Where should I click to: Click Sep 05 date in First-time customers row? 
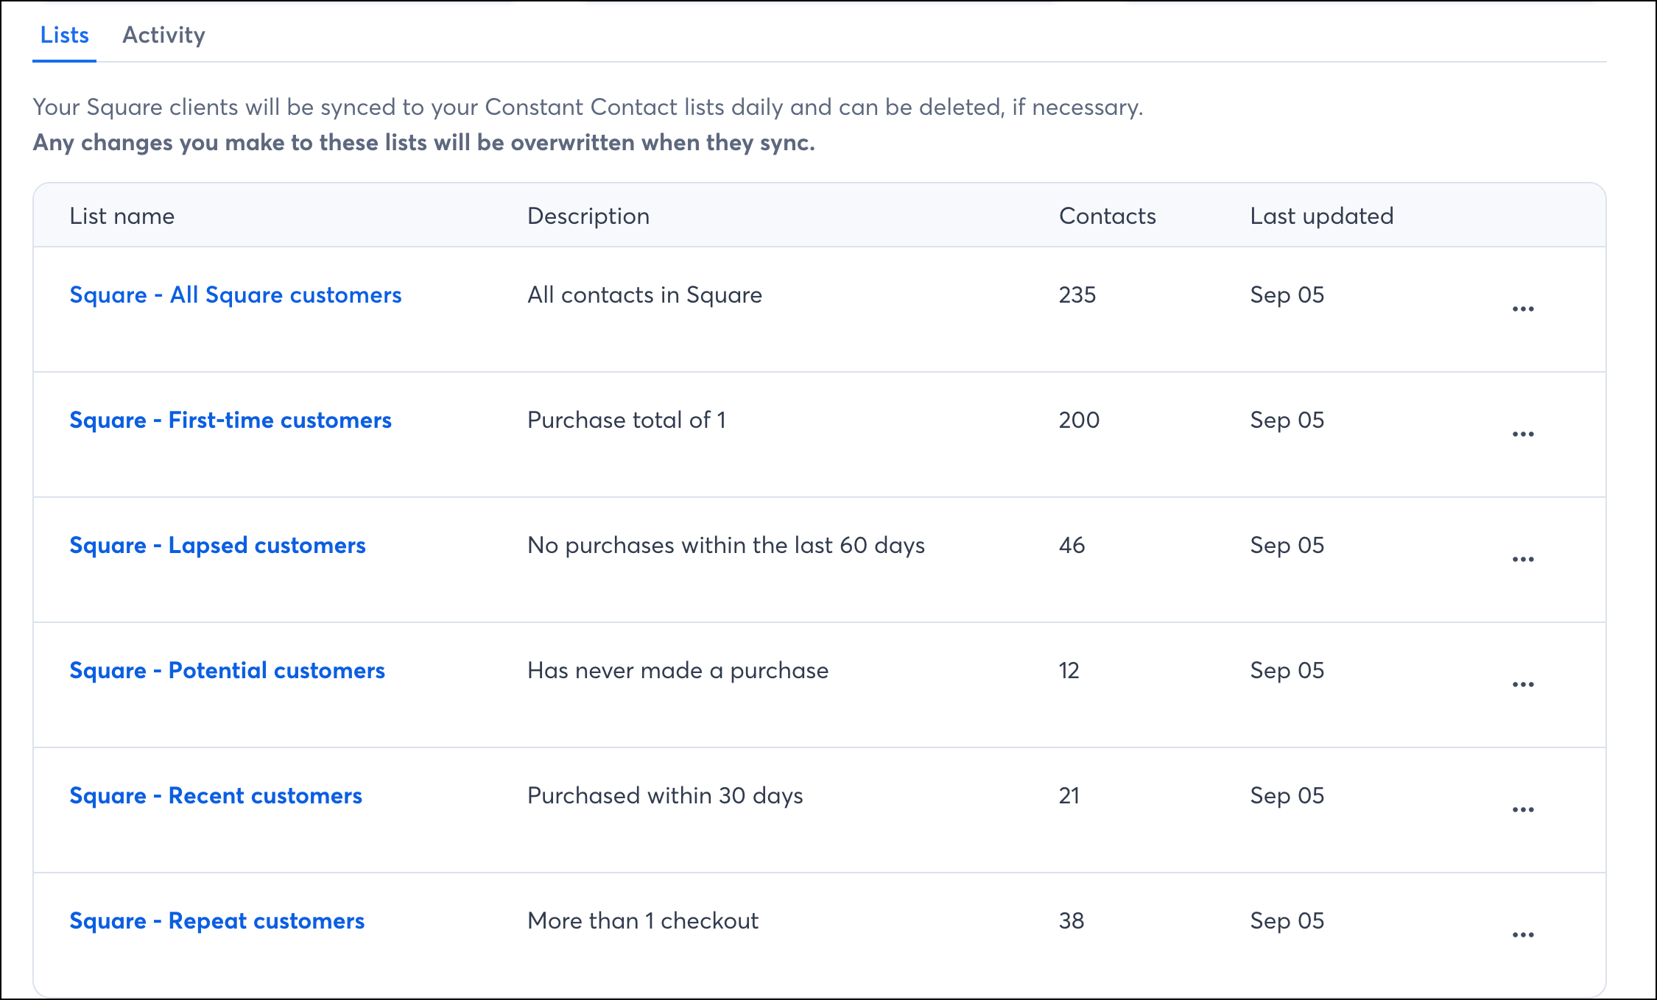tap(1287, 420)
